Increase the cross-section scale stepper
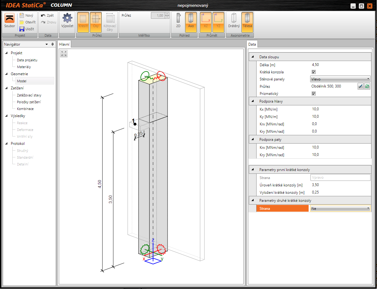 click(167, 14)
